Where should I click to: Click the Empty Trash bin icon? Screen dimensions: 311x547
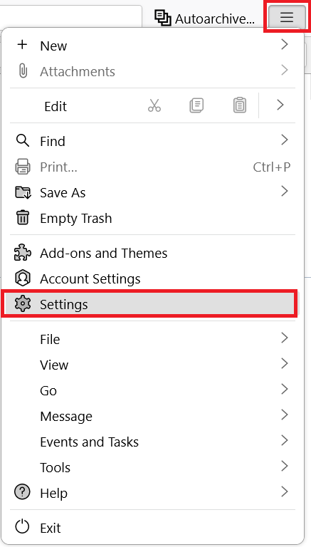(x=23, y=218)
